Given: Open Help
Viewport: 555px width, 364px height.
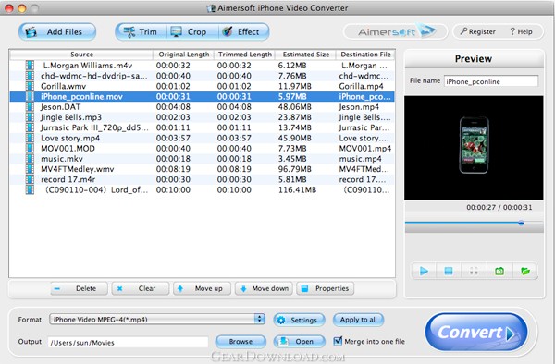Looking at the screenshot, I should click(521, 31).
